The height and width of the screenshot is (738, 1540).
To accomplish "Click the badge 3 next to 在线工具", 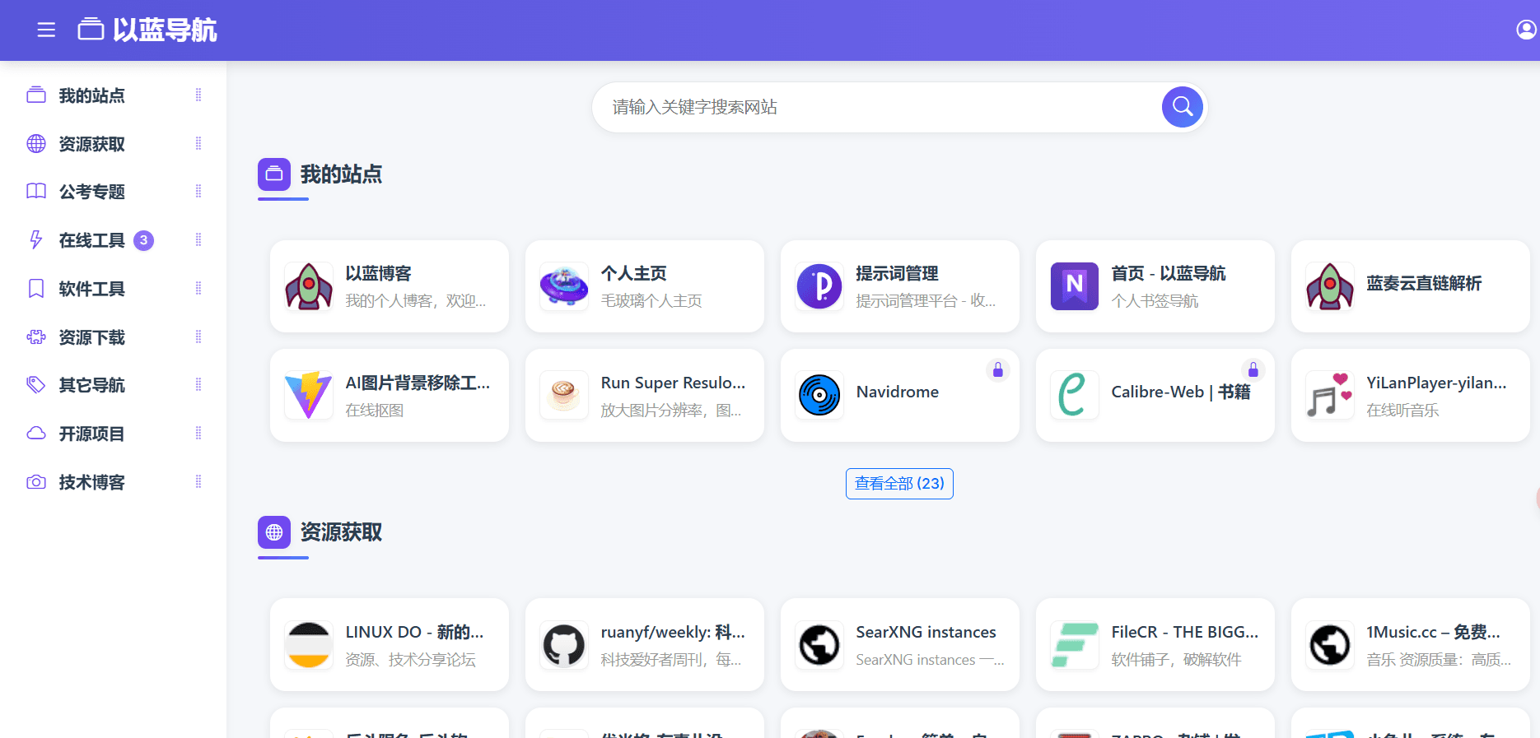I will 143,240.
